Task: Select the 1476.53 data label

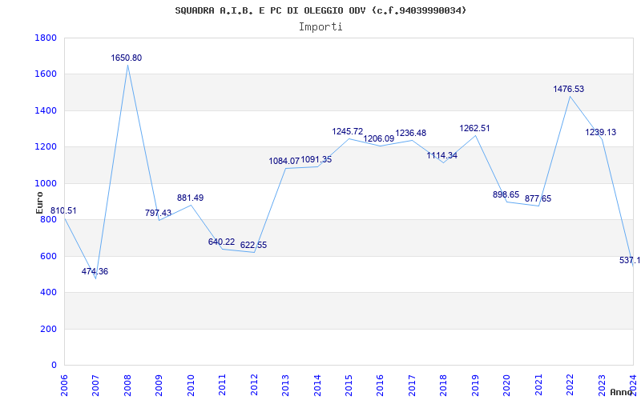Action: click(x=569, y=89)
